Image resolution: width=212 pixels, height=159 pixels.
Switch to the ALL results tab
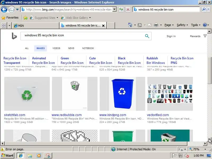tap(27, 48)
